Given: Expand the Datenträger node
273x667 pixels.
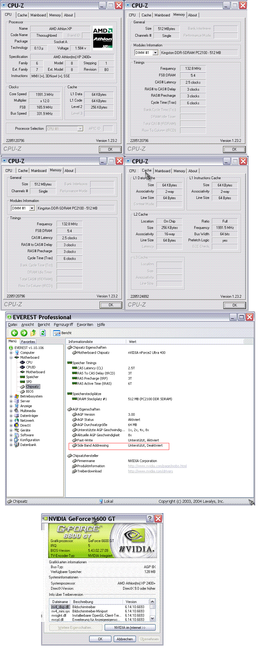Looking at the screenshot, I should (11, 416).
